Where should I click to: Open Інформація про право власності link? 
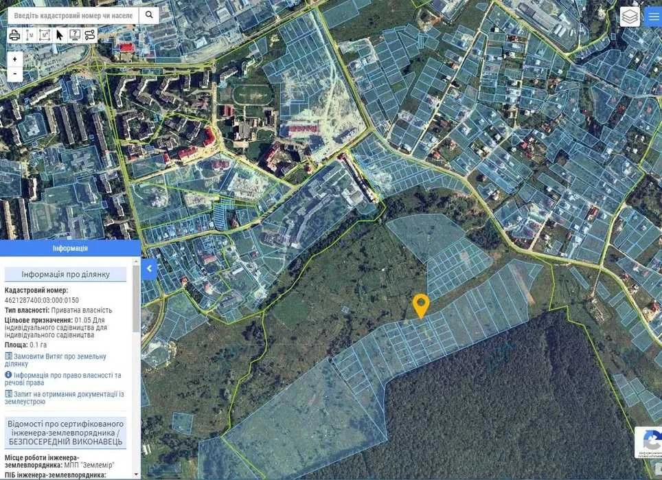pyautogui.click(x=63, y=379)
